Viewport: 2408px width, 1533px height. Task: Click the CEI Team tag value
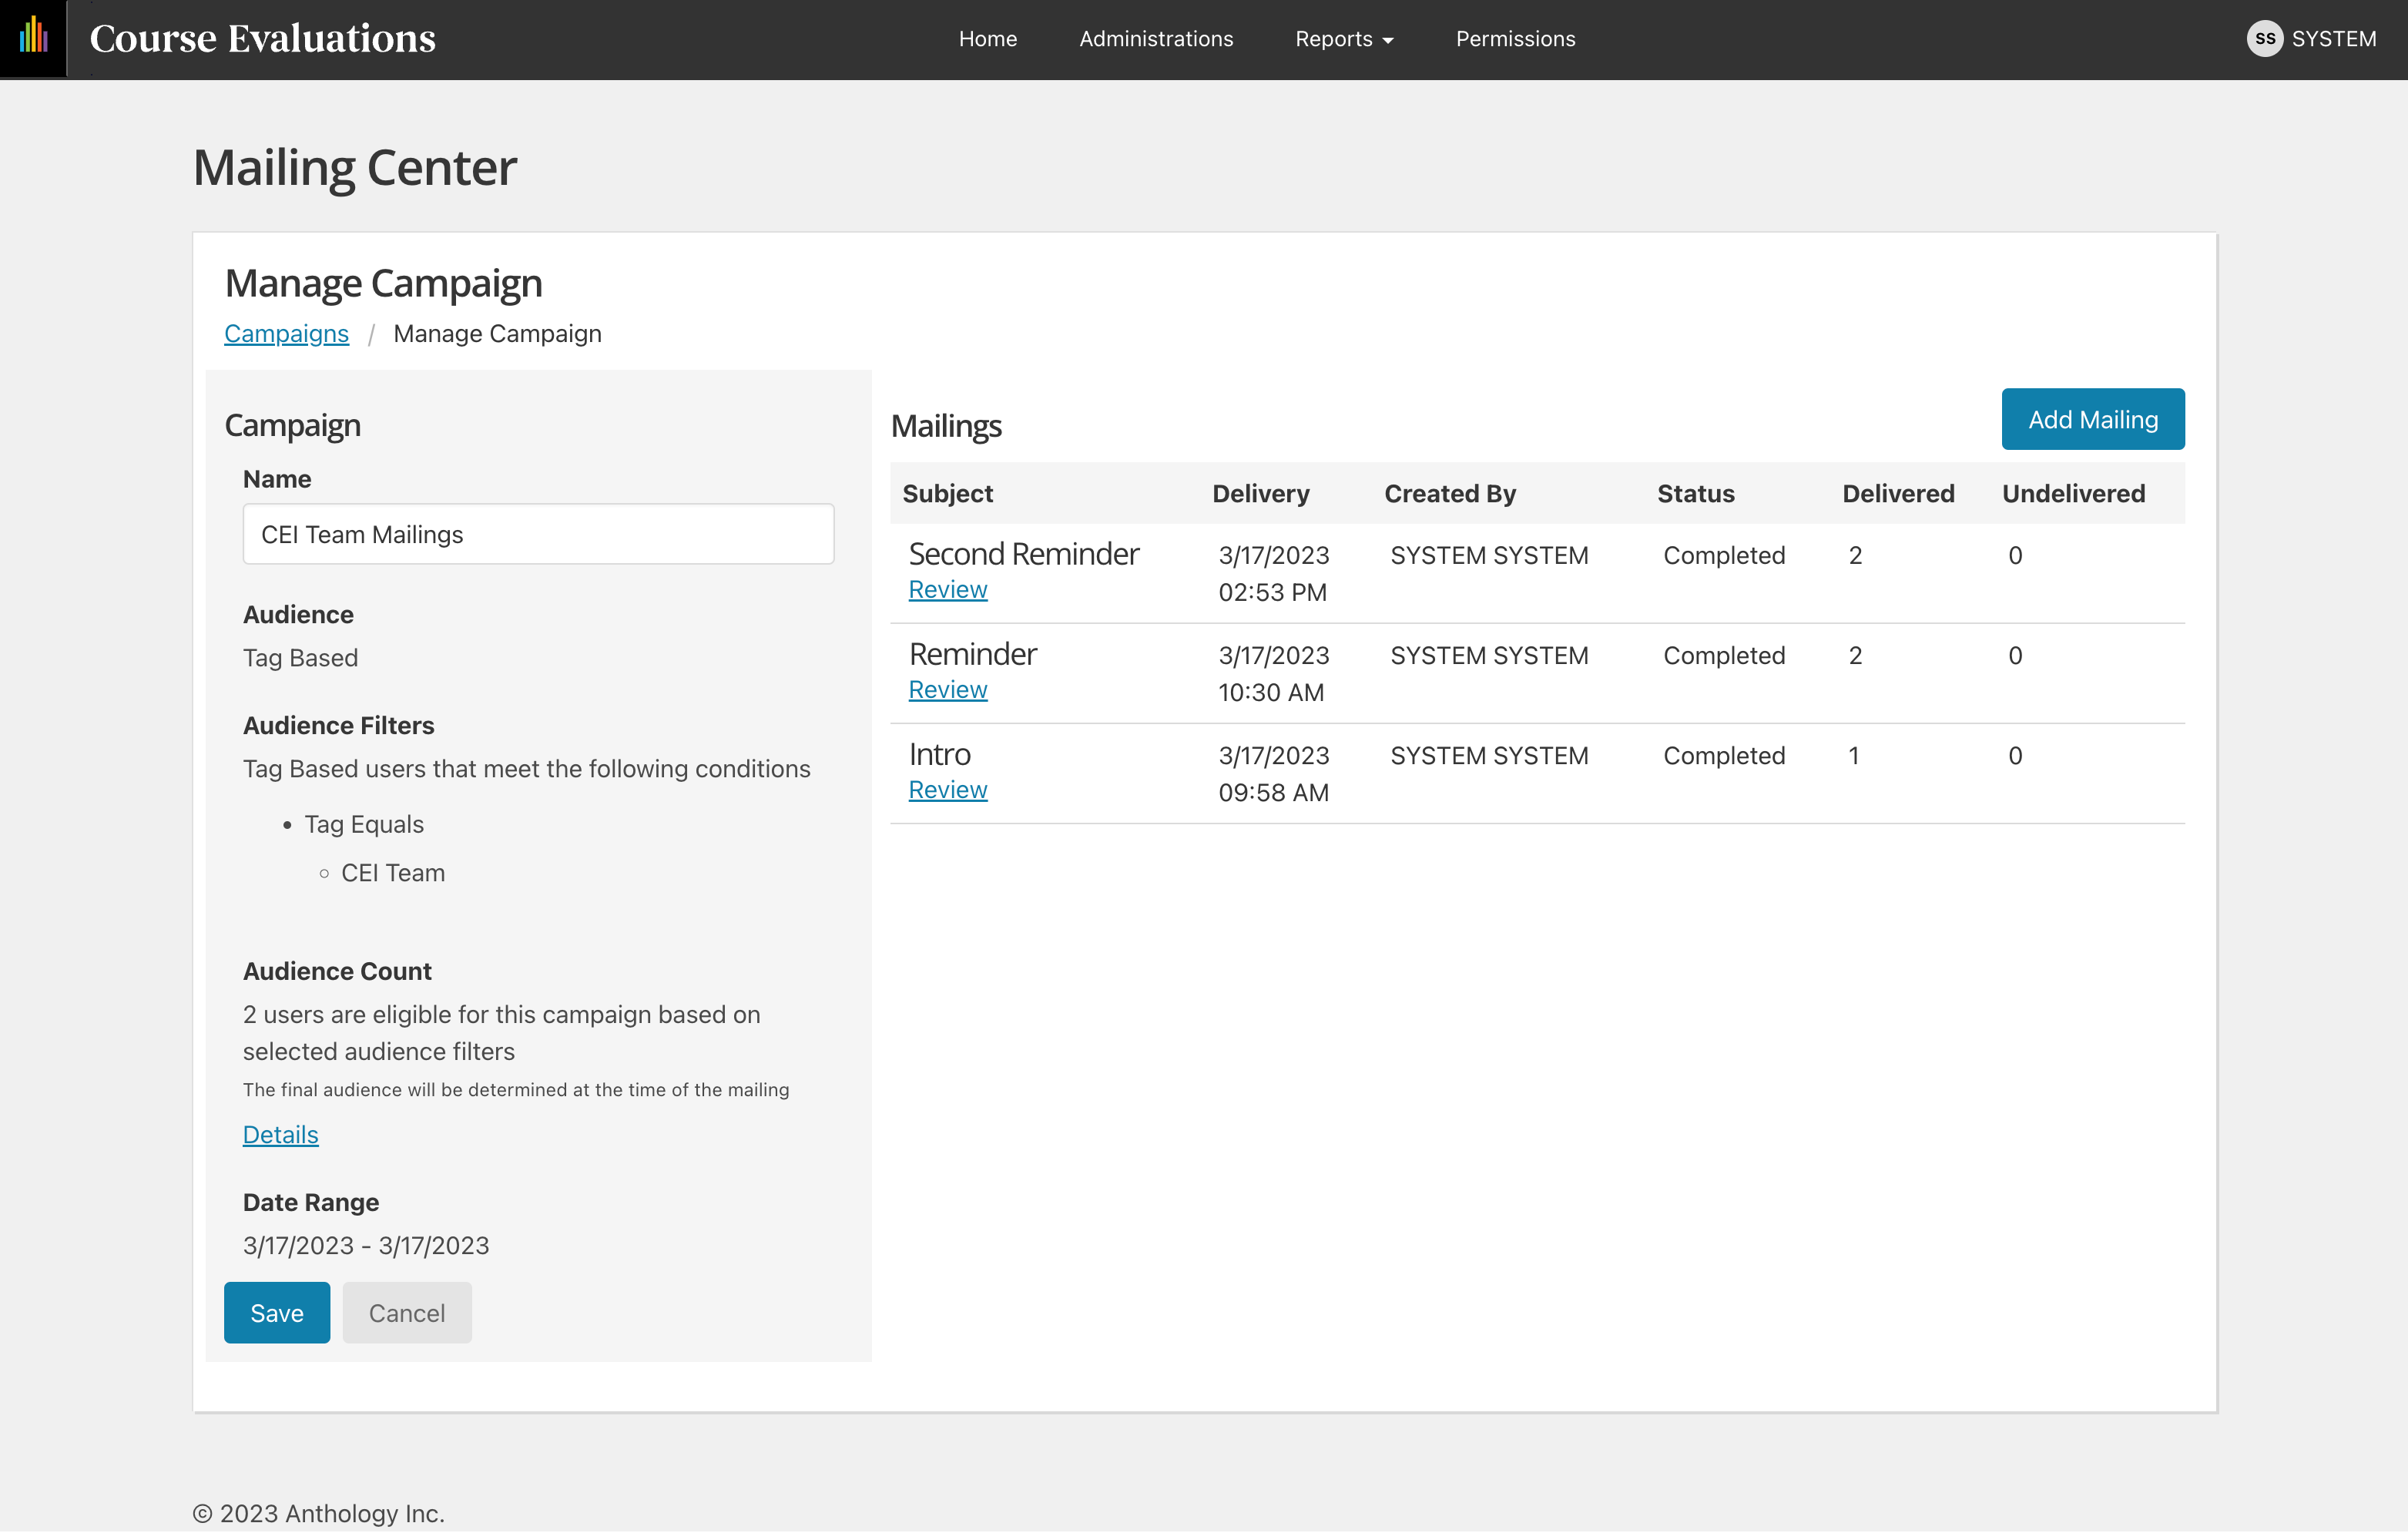point(393,872)
